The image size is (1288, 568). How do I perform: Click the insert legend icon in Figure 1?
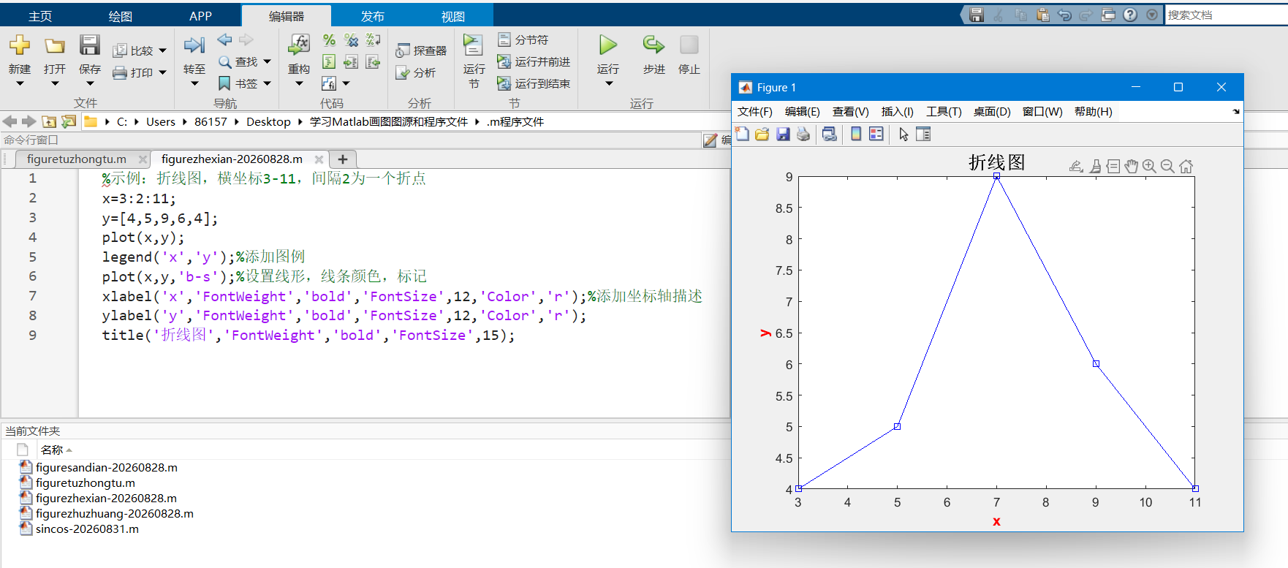point(876,135)
